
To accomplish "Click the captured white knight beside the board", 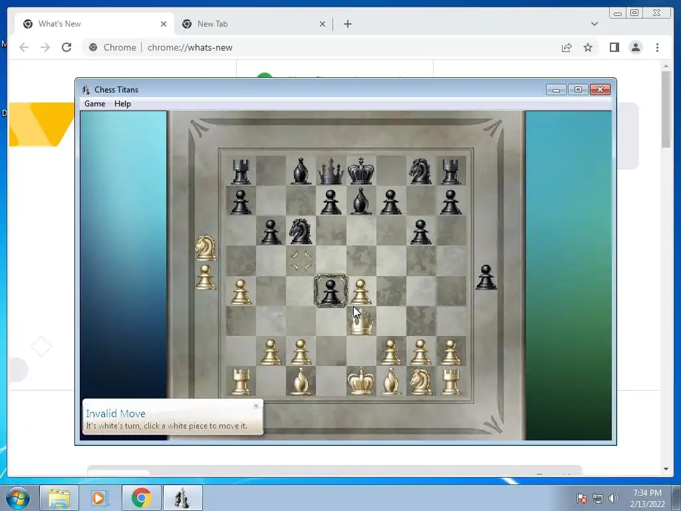I will [x=205, y=248].
